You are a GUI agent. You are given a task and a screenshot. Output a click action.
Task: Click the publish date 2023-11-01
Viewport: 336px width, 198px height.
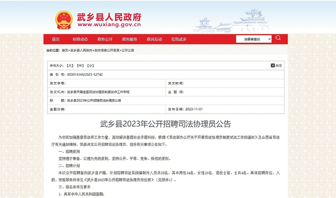coord(194,109)
